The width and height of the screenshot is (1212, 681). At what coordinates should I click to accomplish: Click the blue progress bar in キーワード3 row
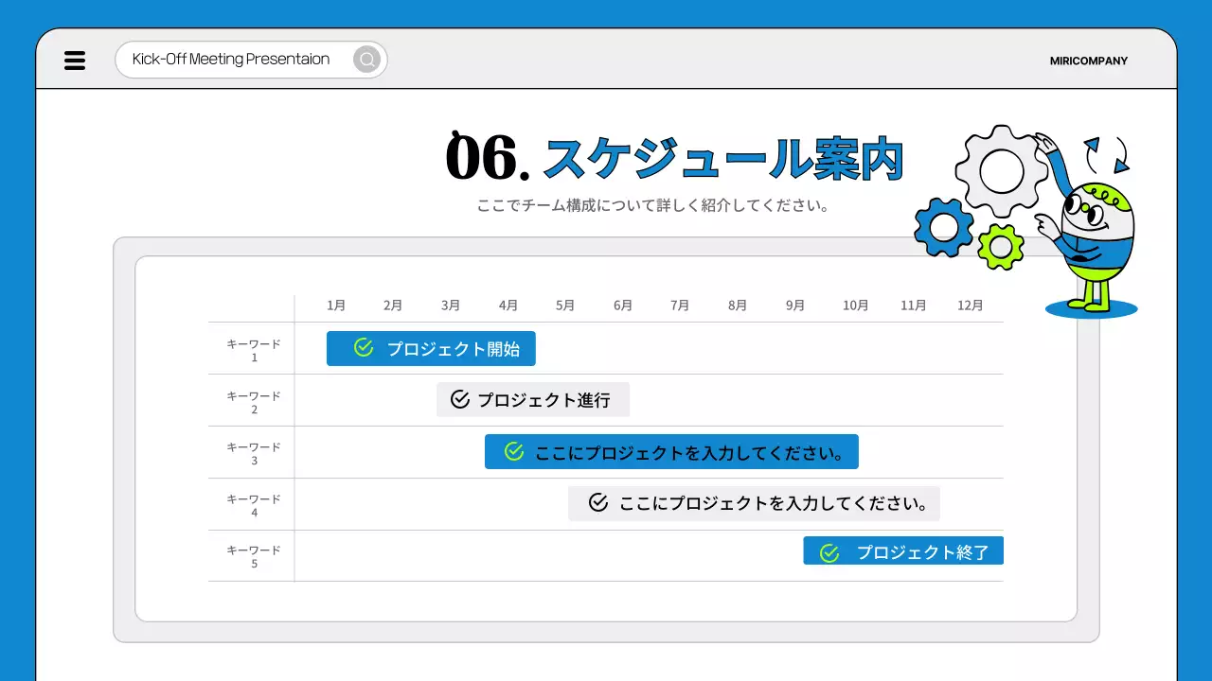pos(672,451)
